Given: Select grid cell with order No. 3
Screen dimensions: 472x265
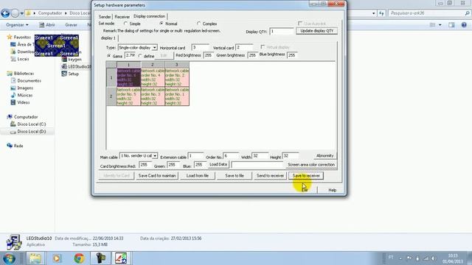Looking at the screenshot, I should tap(153, 96).
